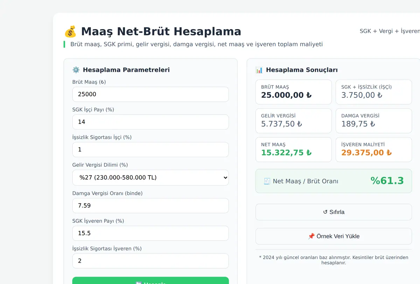Select the İşsizlik Sigortası İşçi field
Image resolution: width=420 pixels, height=284 pixels.
(x=150, y=150)
